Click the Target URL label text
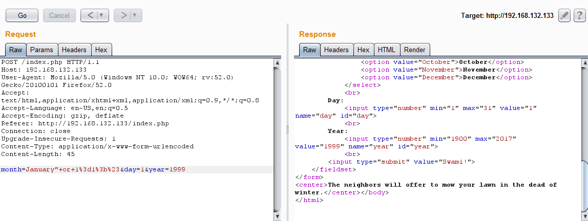588x221 pixels. tap(507, 16)
